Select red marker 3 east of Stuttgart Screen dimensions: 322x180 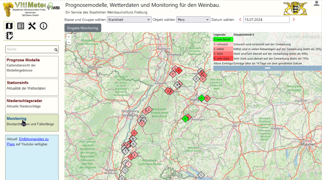207,98
